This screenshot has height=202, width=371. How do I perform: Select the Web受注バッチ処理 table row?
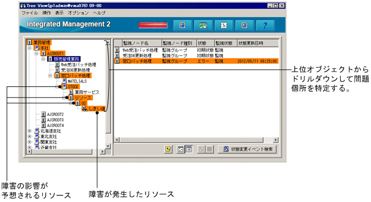click(196, 50)
